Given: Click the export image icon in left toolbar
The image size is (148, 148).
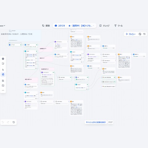Looking at the screenshot, I should pos(3,85).
